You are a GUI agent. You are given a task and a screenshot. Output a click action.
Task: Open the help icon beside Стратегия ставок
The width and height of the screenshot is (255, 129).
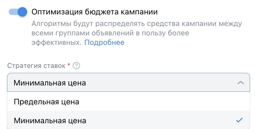pos(76,66)
